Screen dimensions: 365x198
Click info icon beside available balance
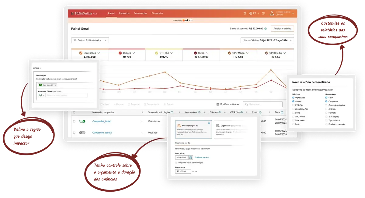click(266, 29)
